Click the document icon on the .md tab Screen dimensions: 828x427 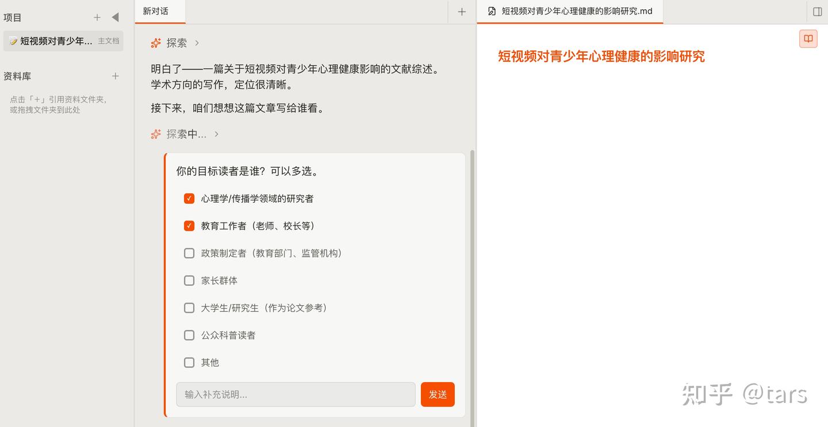click(492, 10)
